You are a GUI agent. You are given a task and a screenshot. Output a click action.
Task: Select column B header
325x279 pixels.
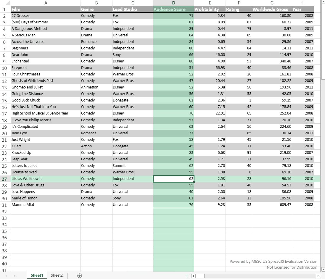point(96,3)
